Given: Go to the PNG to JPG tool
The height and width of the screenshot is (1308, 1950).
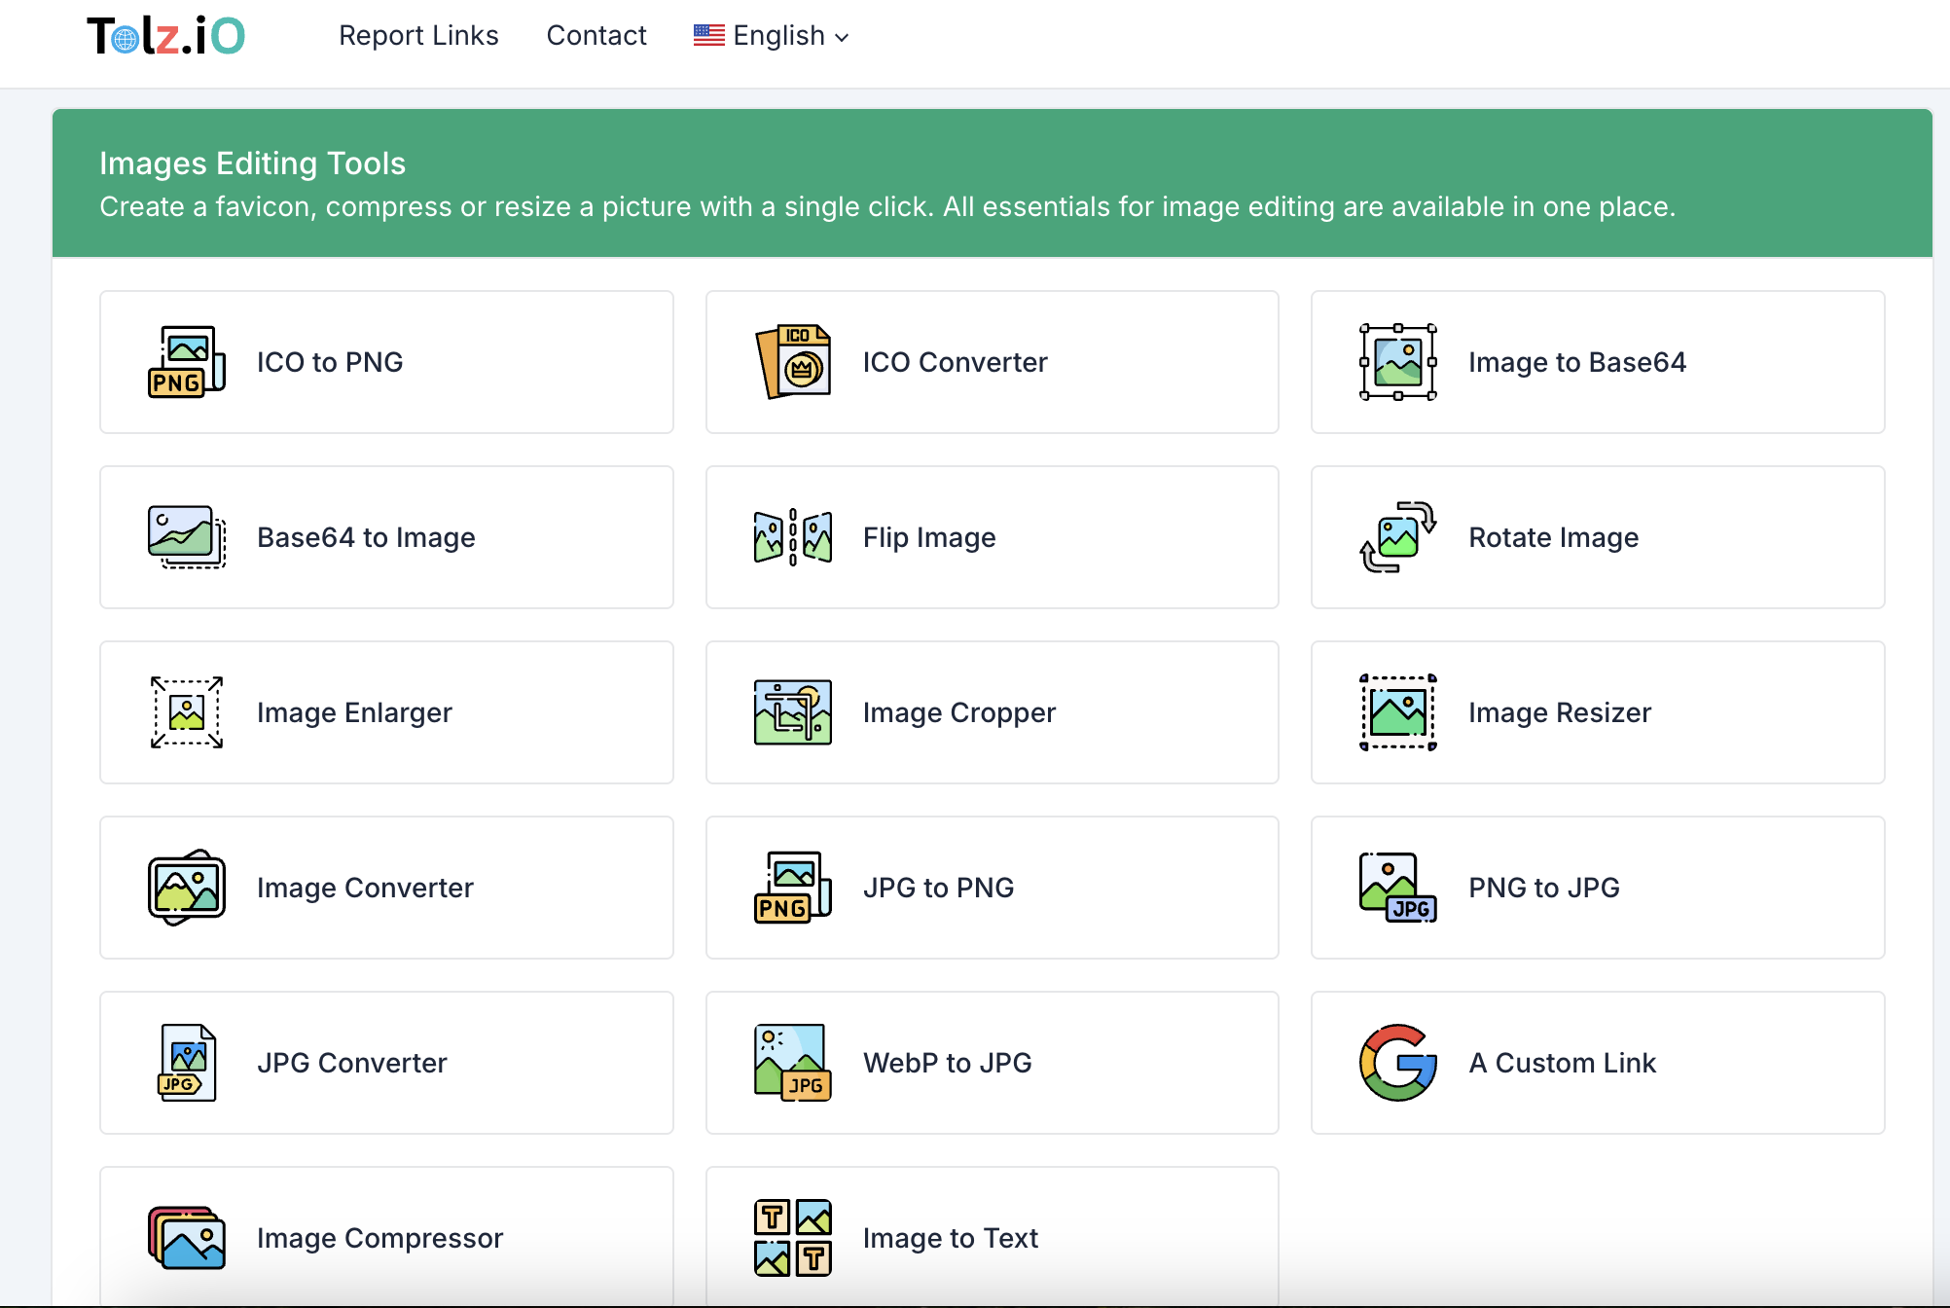Looking at the screenshot, I should [1598, 888].
